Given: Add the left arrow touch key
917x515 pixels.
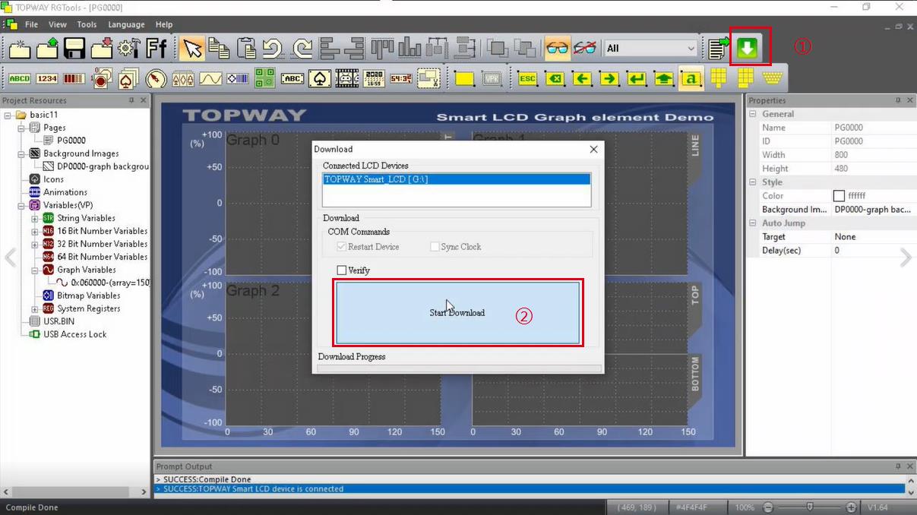Looking at the screenshot, I should pos(583,78).
